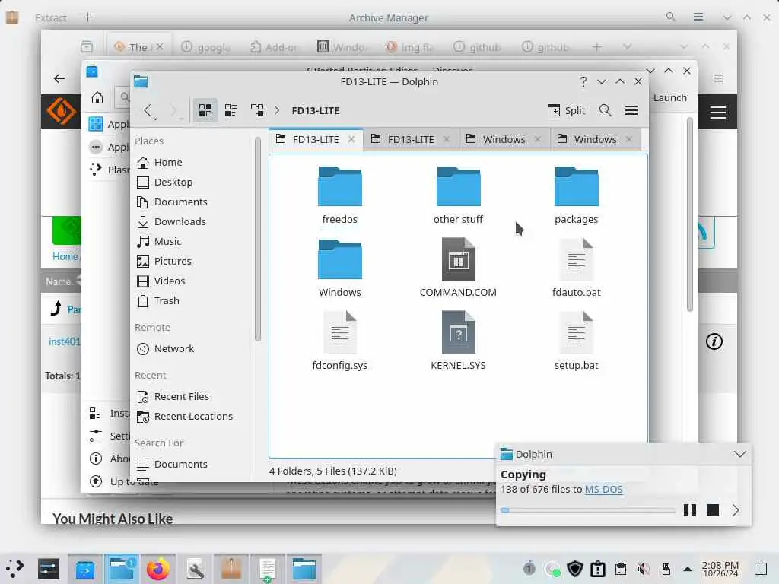Open KDE application launcher
This screenshot has width=779, height=584.
tap(14, 569)
